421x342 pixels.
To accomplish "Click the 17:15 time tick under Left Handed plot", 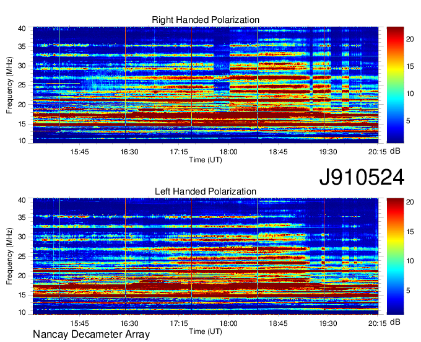I will [x=179, y=323].
